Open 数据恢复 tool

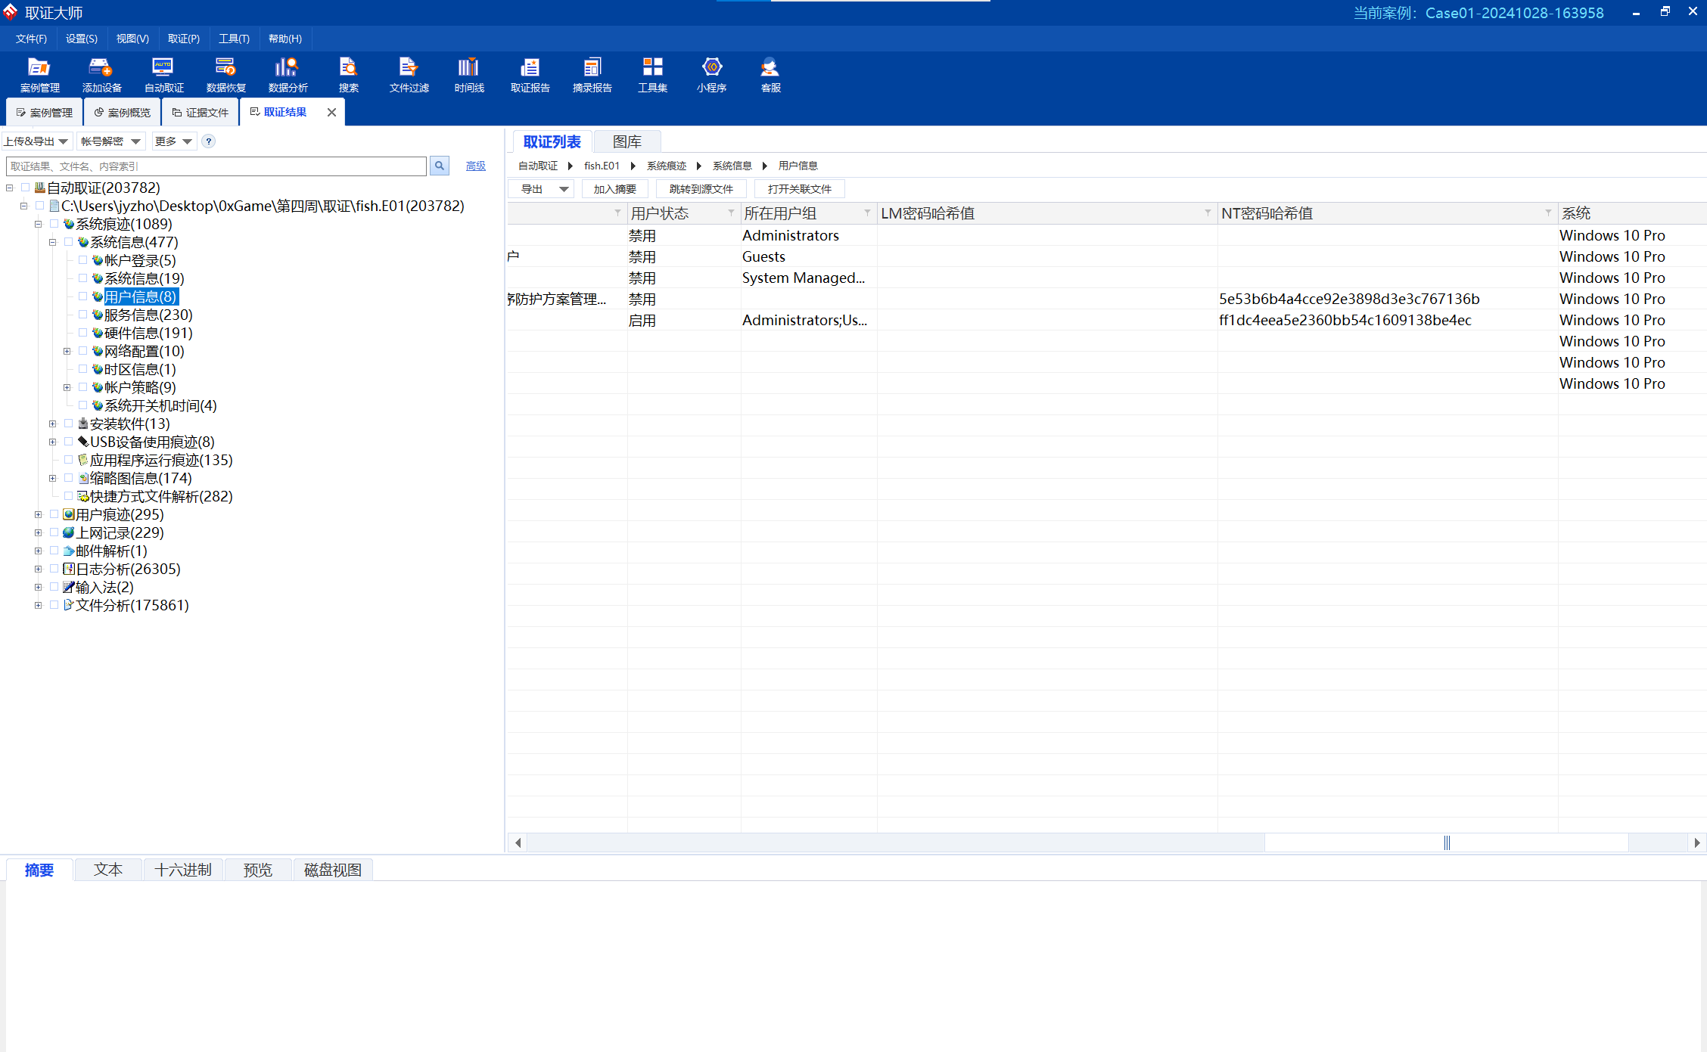tap(225, 75)
